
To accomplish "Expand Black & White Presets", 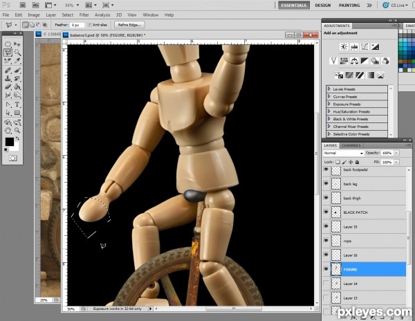I will pos(329,119).
